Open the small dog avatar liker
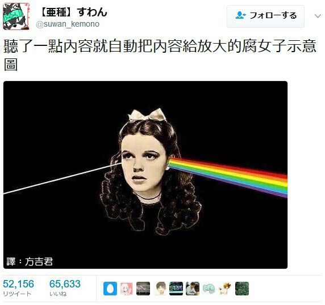This screenshot has width=325, height=305. click(226, 289)
